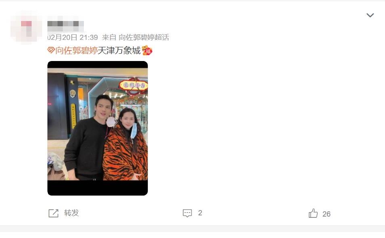Like the post with thumbs-up icon
This screenshot has width=385, height=238.
pos(313,213)
